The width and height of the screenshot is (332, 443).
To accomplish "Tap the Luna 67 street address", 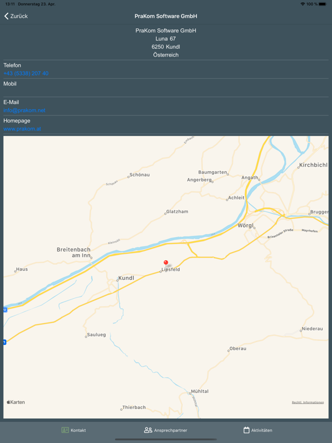I will pos(166,39).
